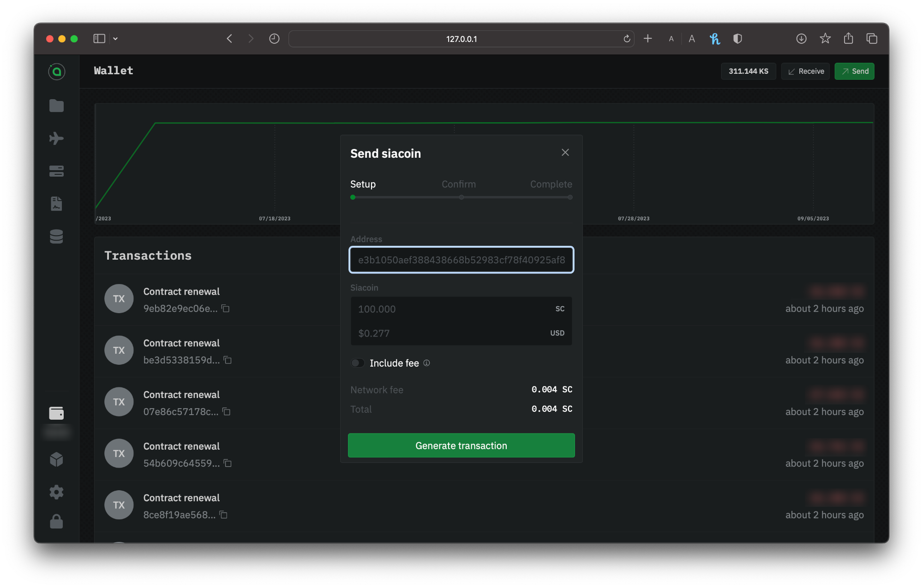Viewport: 923px width, 588px height.
Task: Expand the browser sidebar dropdown chevron
Action: tap(115, 39)
